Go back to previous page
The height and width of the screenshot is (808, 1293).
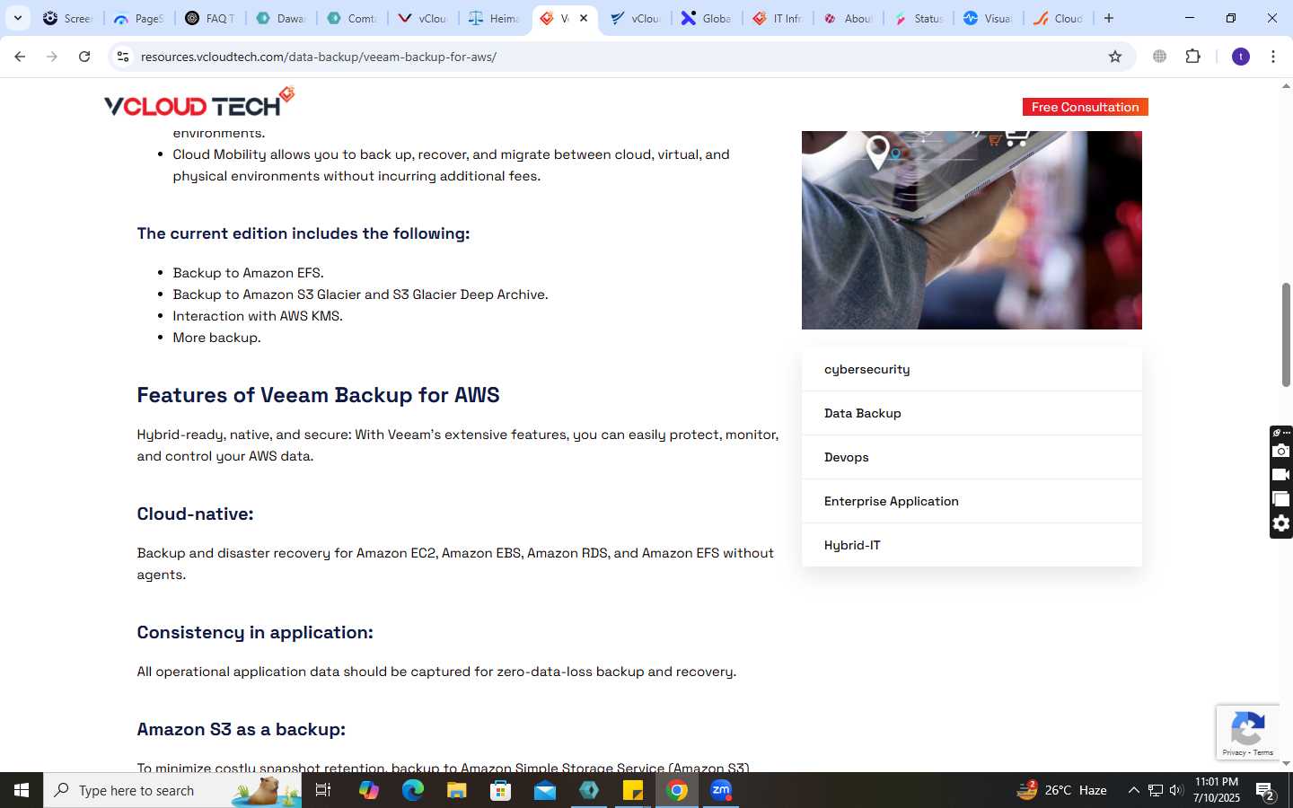point(20,57)
